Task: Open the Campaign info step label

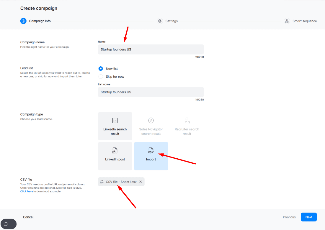Action: (40, 21)
